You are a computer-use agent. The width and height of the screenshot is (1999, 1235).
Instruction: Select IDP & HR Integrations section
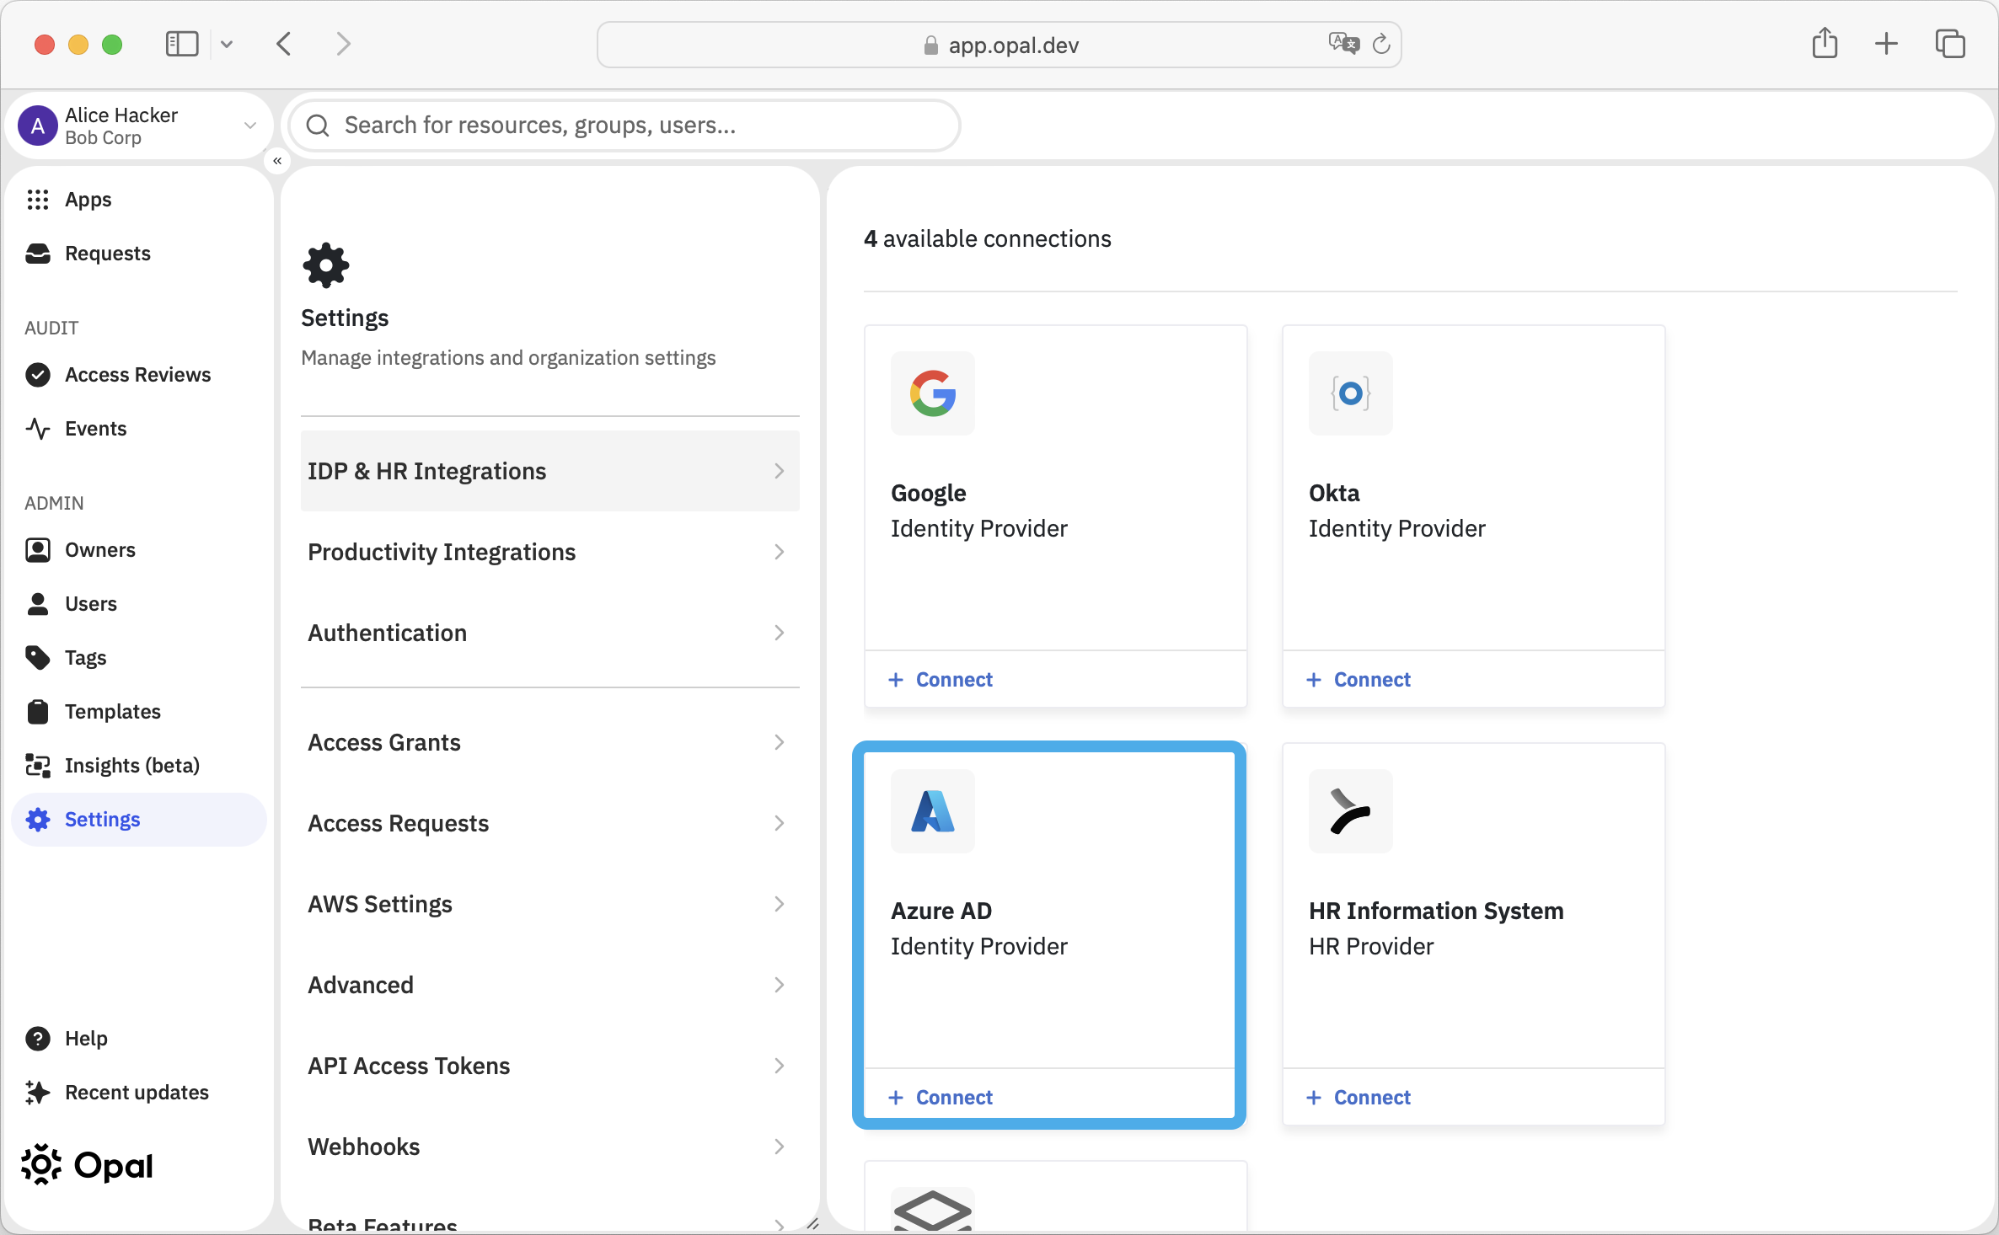coord(550,471)
